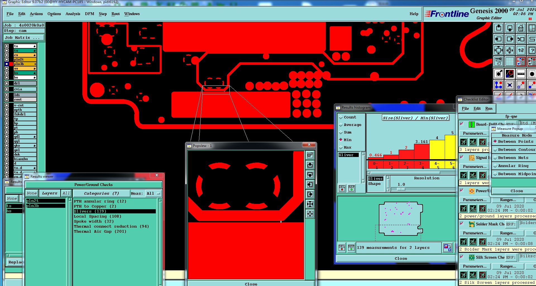Image resolution: width=536 pixels, height=286 pixels.
Task: Open the DFM menu
Action: click(90, 14)
